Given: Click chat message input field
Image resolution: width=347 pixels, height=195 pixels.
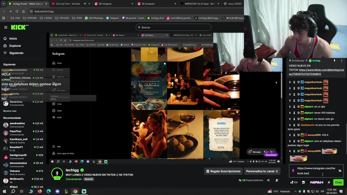Looking at the screenshot, I should (x=316, y=171).
